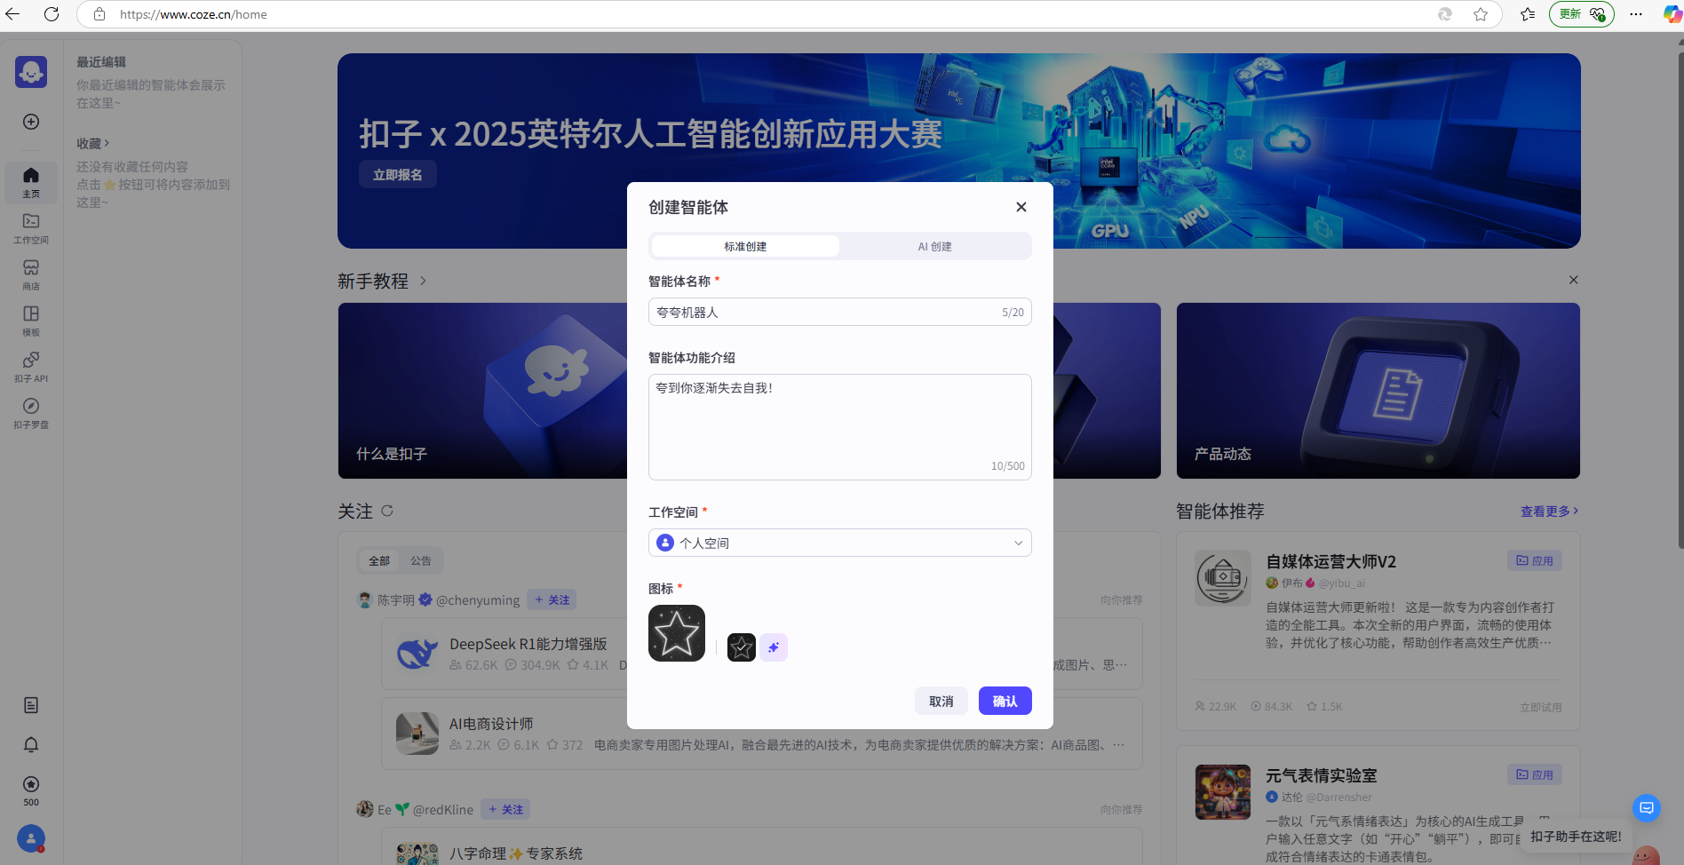Close the 创建智能体 dialog
This screenshot has height=865, width=1684.
click(x=1021, y=207)
